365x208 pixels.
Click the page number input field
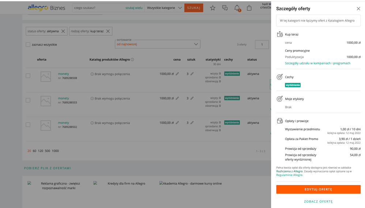point(262,45)
